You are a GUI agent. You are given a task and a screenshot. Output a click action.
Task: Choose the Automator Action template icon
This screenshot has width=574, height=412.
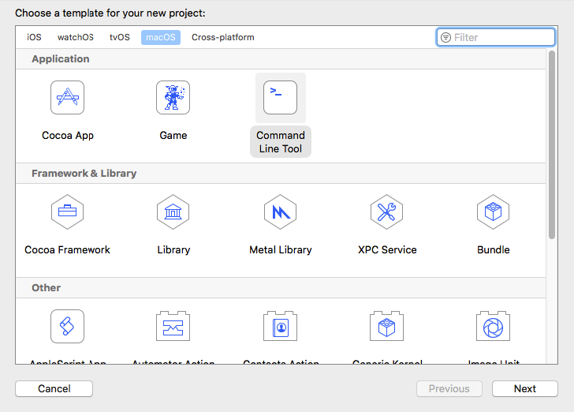click(x=173, y=326)
